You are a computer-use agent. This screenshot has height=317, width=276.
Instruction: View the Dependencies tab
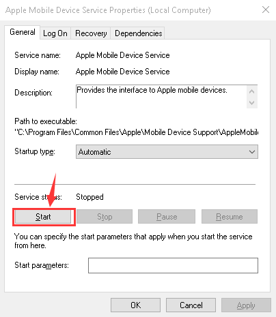pyautogui.click(x=138, y=33)
